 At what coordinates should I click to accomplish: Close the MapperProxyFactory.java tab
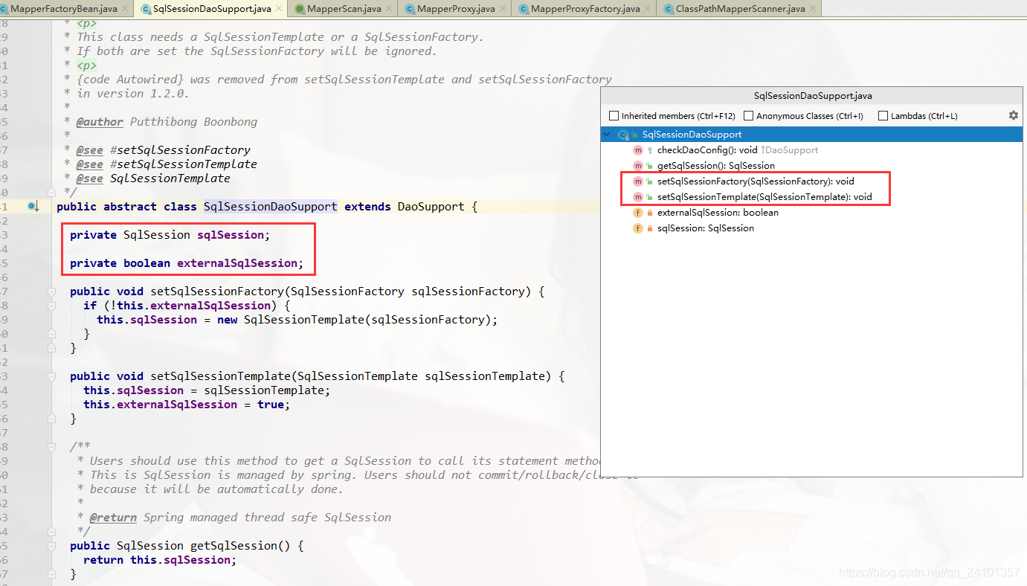pyautogui.click(x=647, y=9)
